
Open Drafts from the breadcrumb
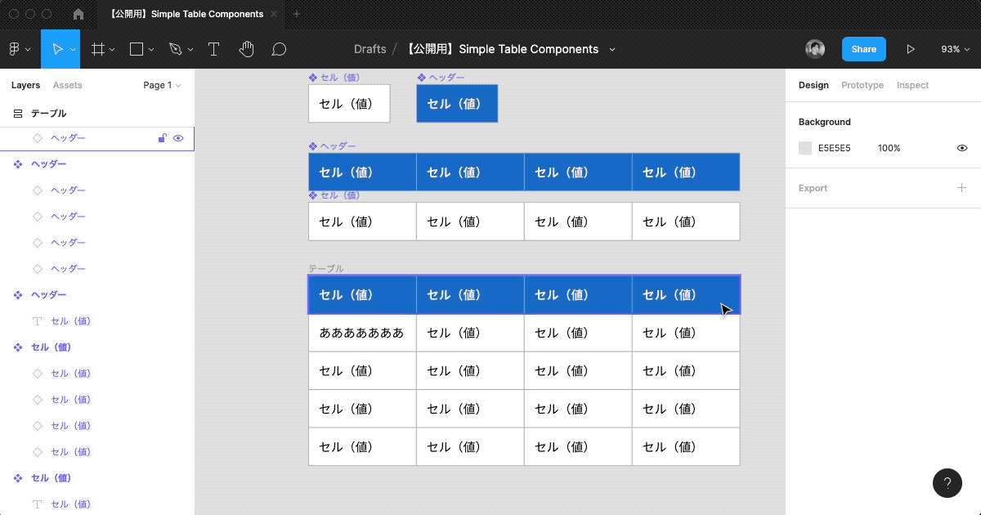[370, 49]
